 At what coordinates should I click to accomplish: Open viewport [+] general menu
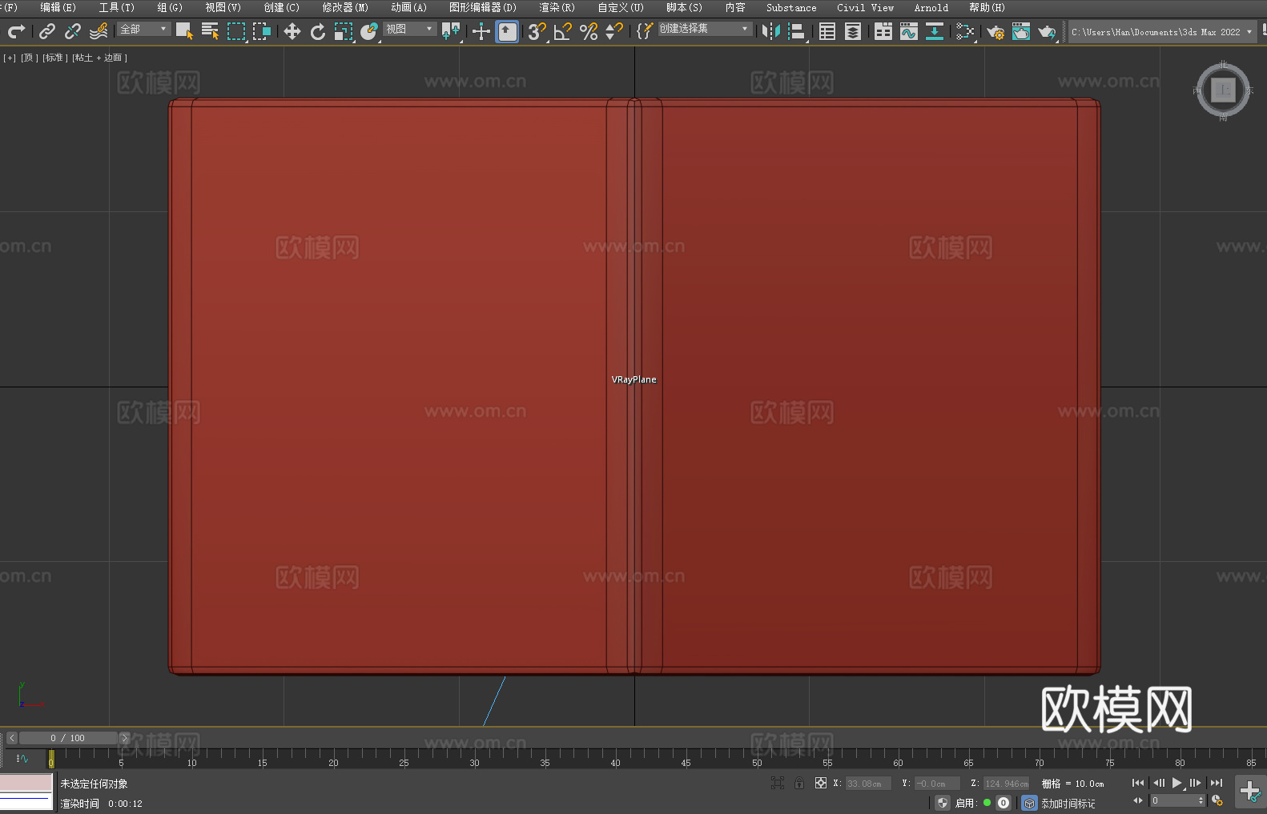click(10, 58)
